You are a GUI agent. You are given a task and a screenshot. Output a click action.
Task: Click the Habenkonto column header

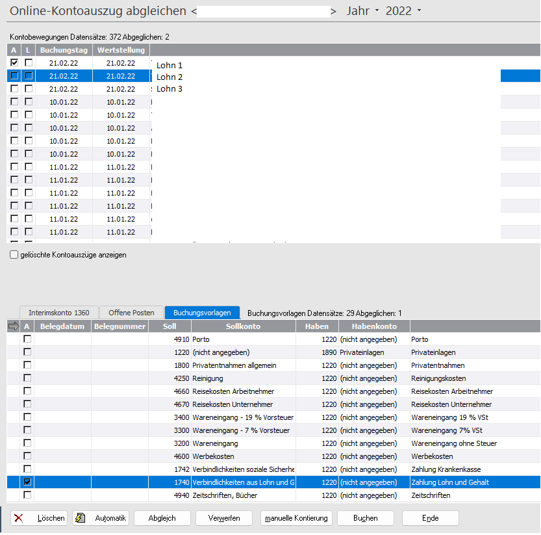pos(374,326)
